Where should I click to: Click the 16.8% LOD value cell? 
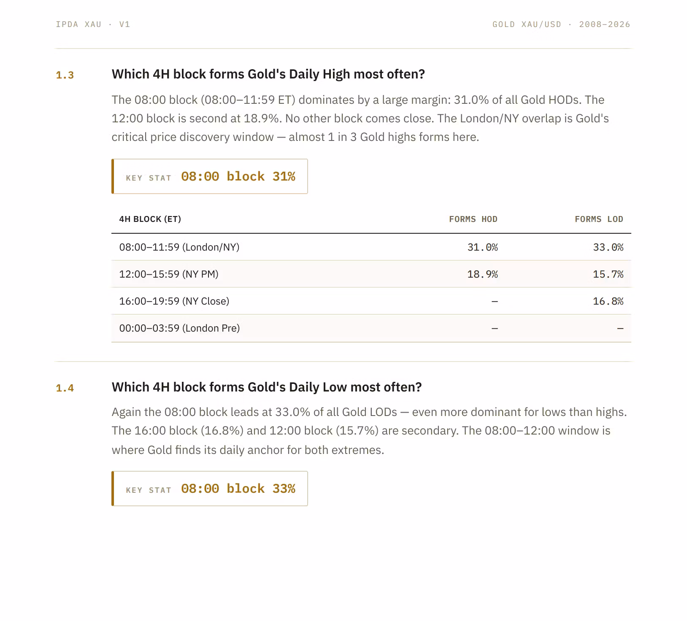[608, 301]
